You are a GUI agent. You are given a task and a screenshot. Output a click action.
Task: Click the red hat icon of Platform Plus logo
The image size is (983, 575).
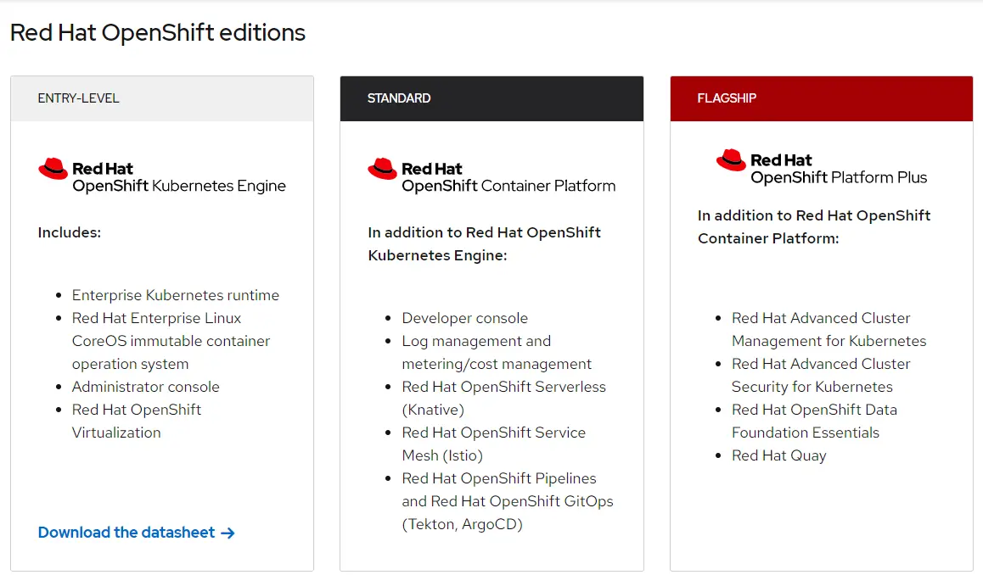731,160
